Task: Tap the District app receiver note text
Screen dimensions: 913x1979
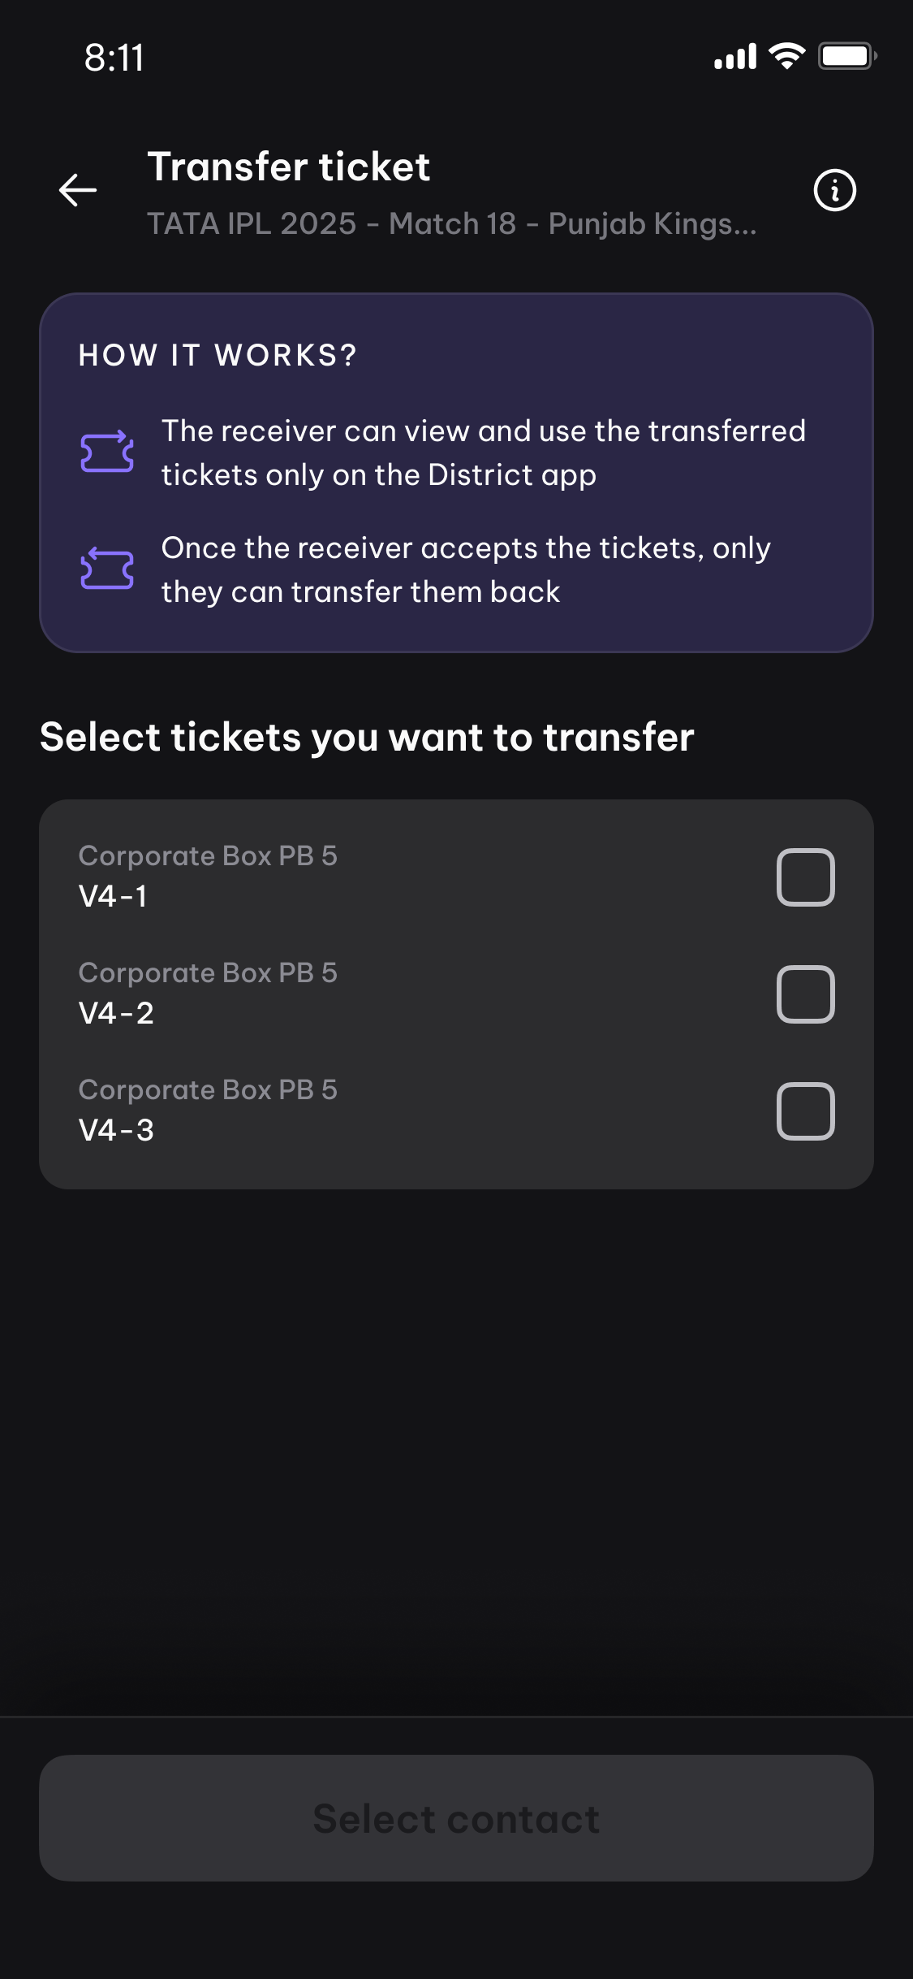Action: coord(483,453)
